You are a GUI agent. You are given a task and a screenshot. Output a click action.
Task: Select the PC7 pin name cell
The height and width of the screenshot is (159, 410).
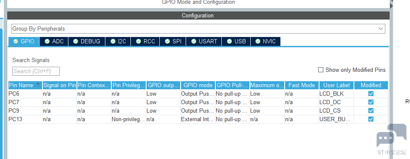point(25,102)
